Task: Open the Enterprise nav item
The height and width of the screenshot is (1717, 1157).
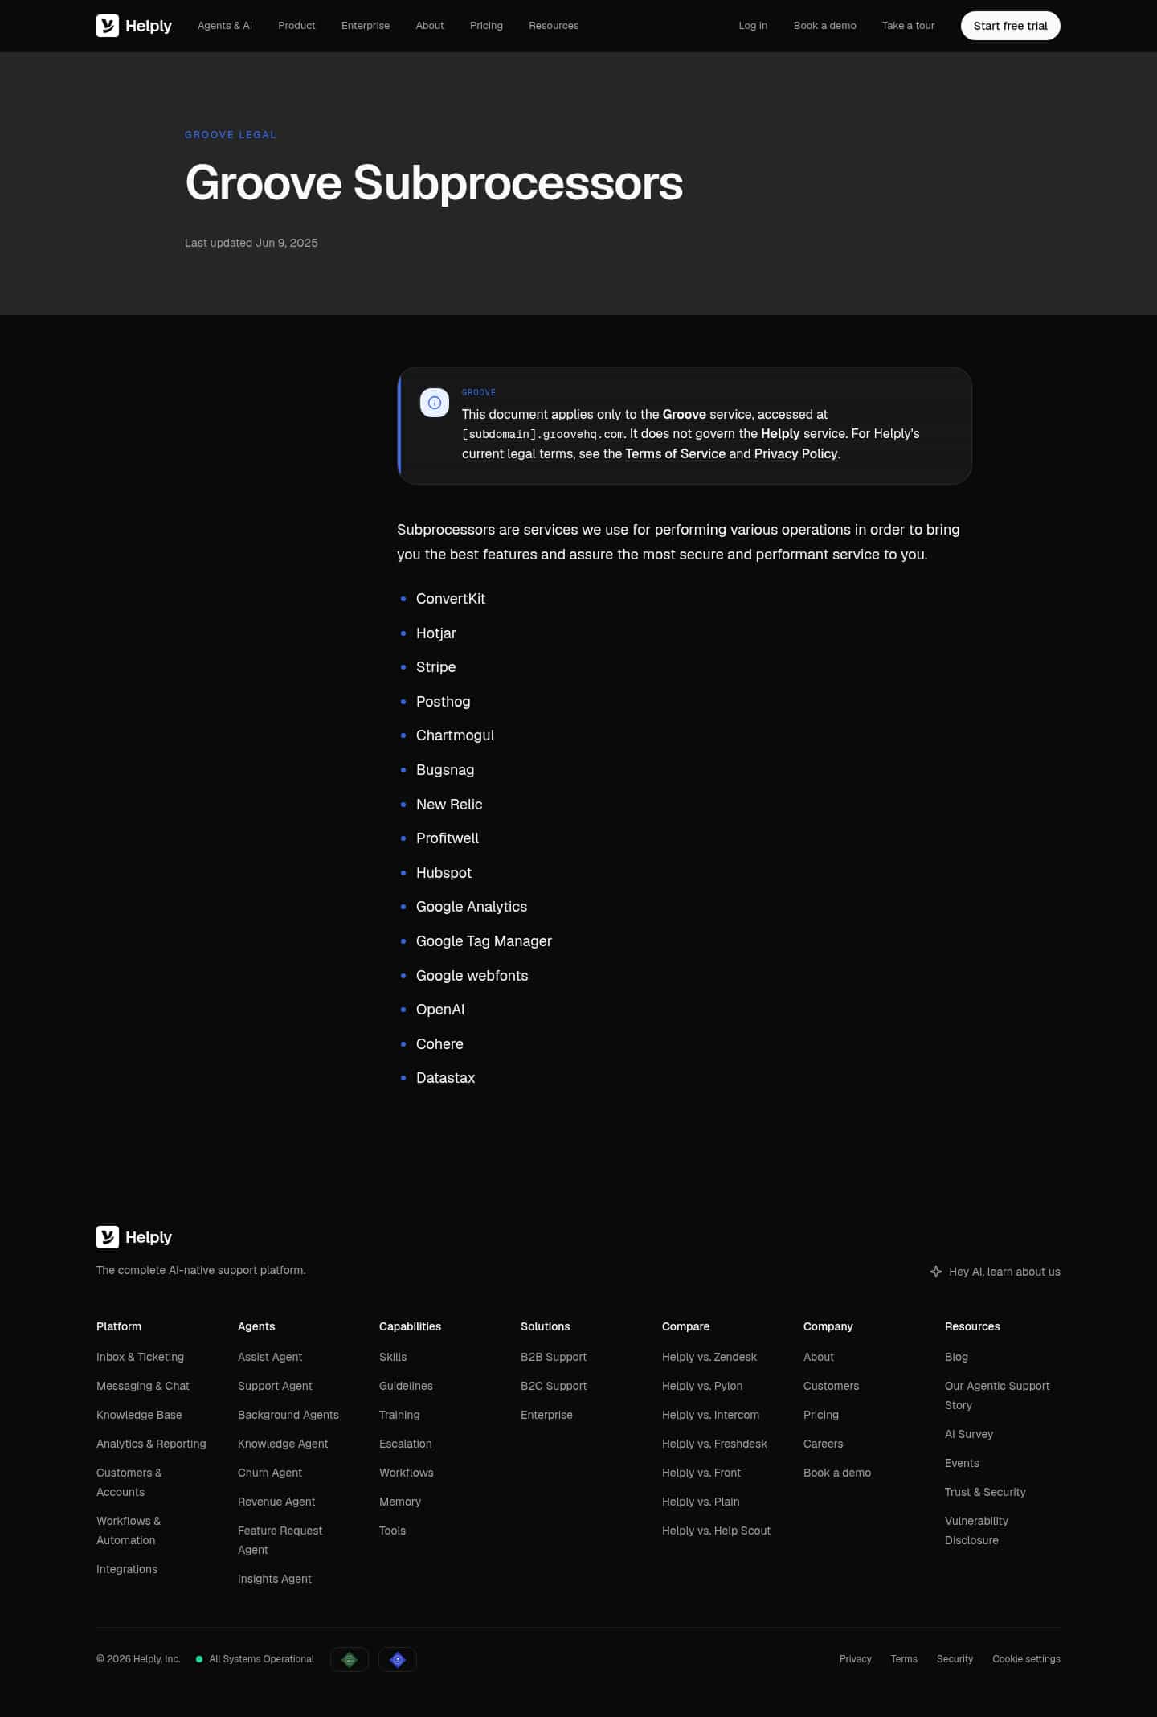Action: (366, 26)
